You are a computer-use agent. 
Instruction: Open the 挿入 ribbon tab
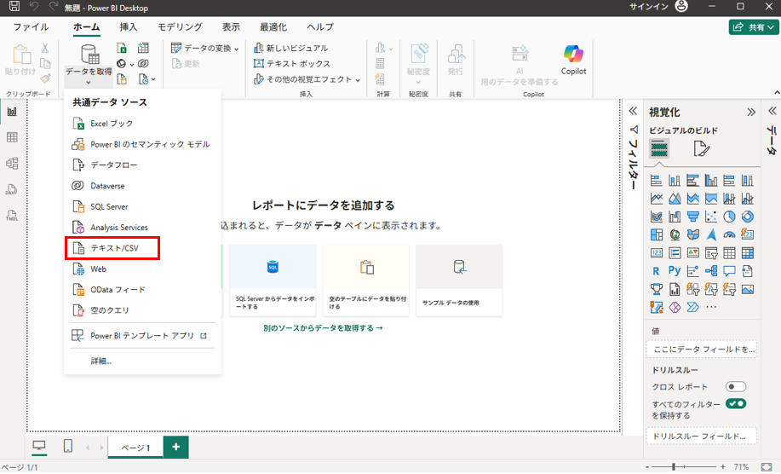tap(129, 27)
